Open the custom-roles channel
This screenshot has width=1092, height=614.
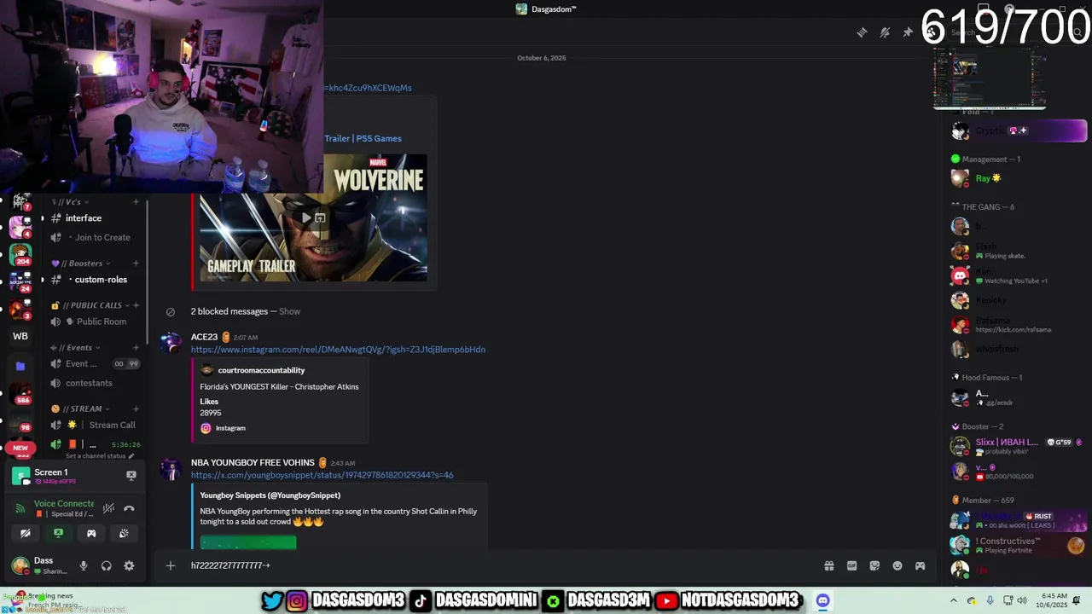coord(101,280)
